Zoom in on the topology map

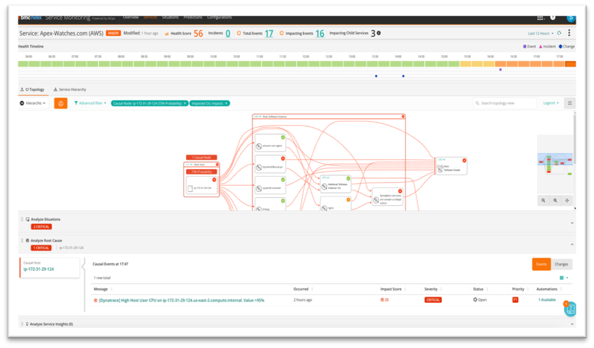555,200
